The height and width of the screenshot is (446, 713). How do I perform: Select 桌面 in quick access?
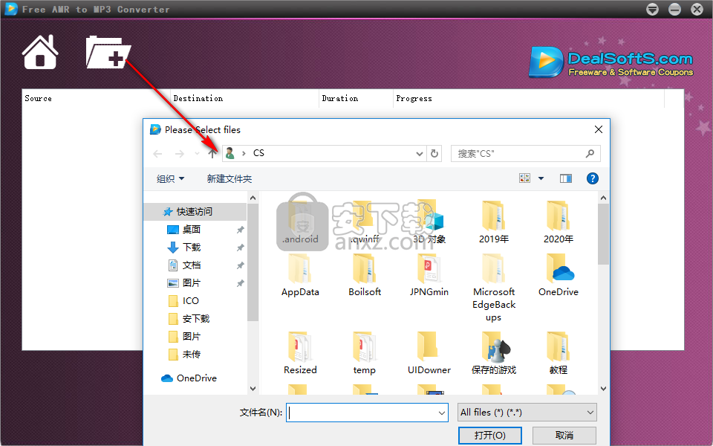(x=191, y=230)
